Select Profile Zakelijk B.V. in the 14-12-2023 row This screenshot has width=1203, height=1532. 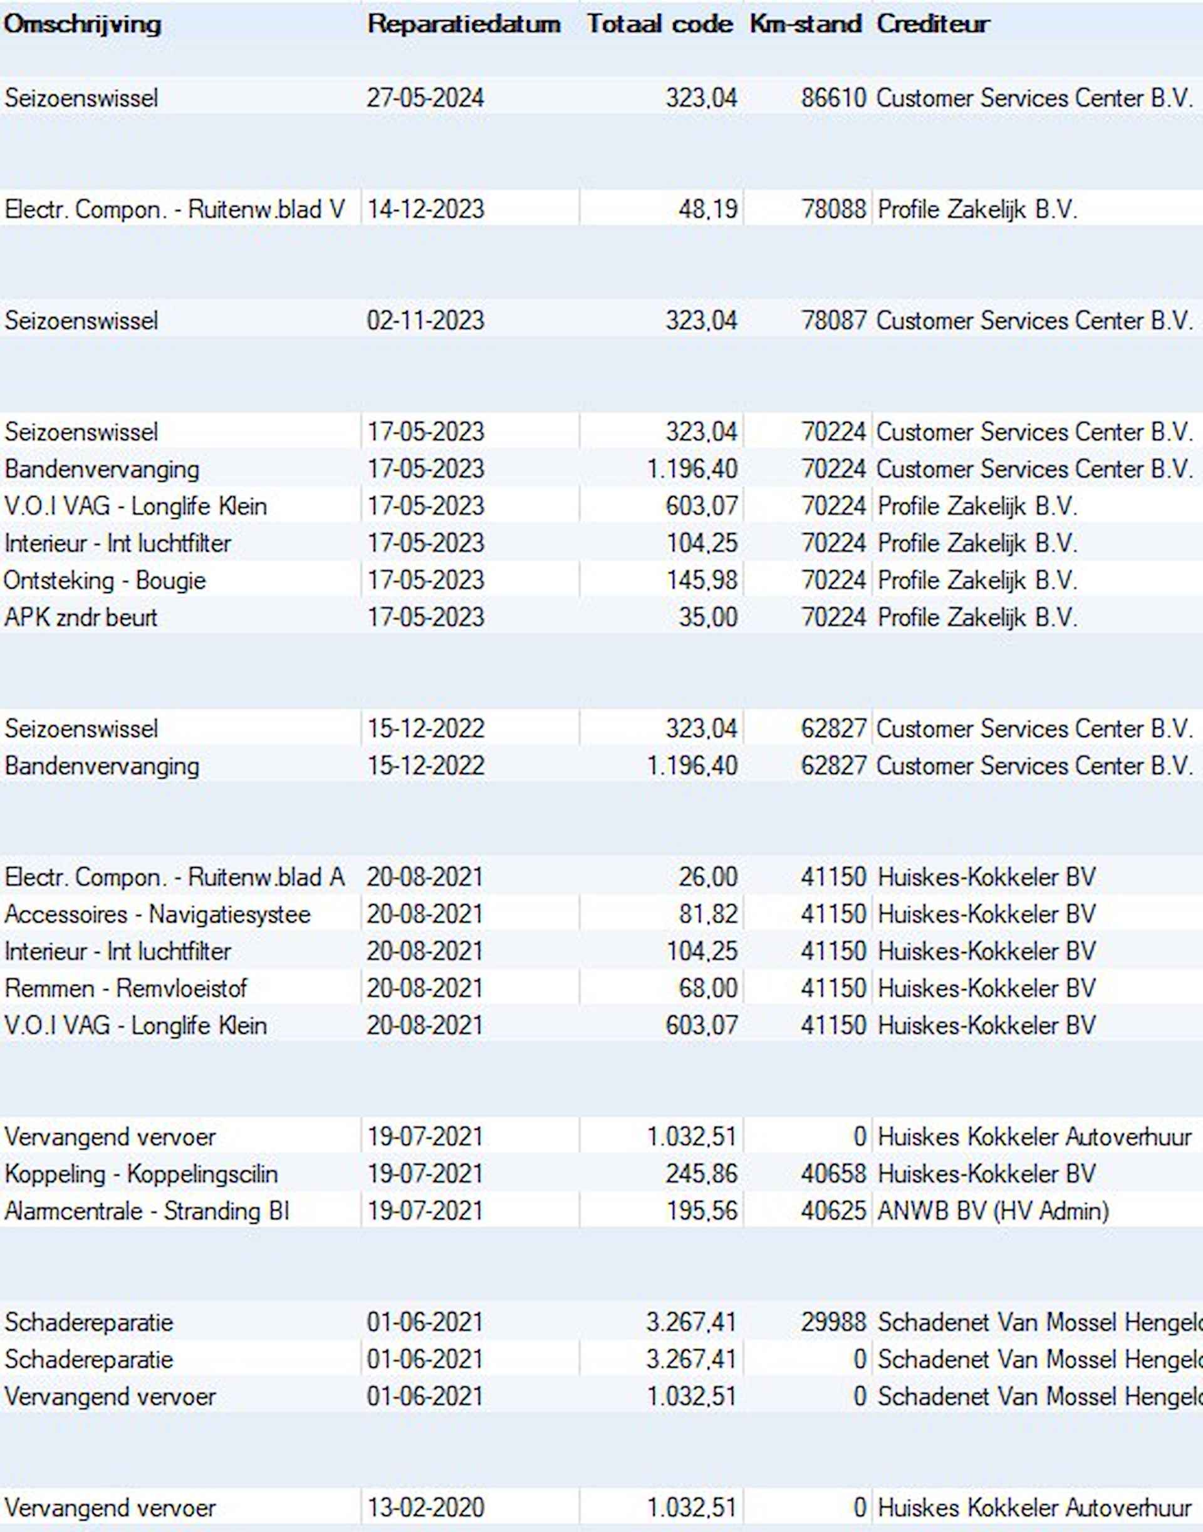click(x=977, y=209)
